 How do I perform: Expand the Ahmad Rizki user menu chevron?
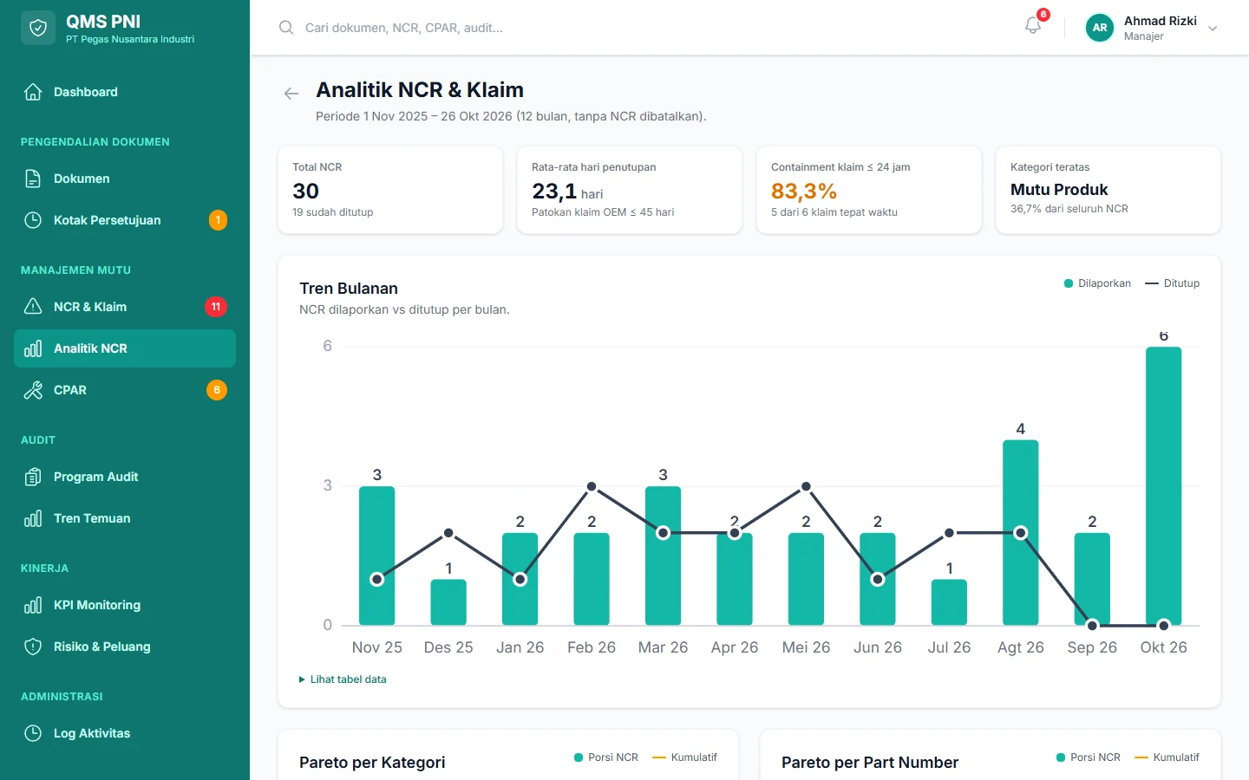point(1213,29)
